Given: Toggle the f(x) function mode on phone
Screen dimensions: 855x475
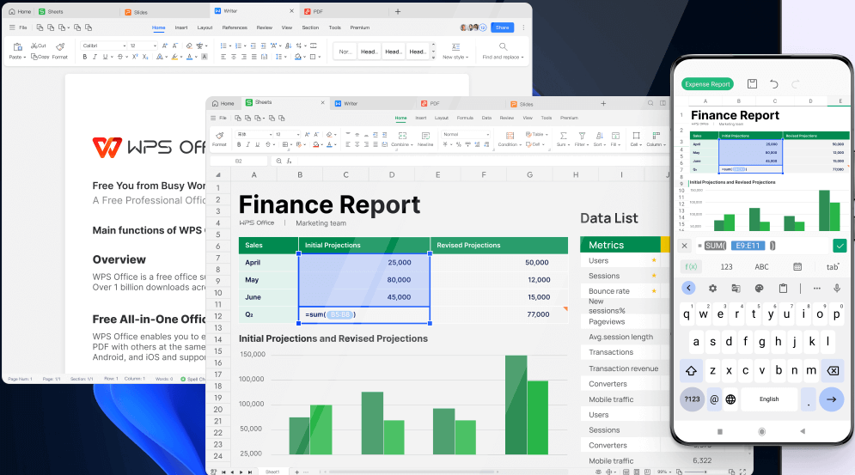Looking at the screenshot, I should [x=691, y=266].
